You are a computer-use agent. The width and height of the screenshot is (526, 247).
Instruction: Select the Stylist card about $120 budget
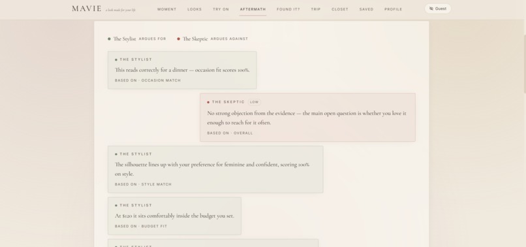174,216
